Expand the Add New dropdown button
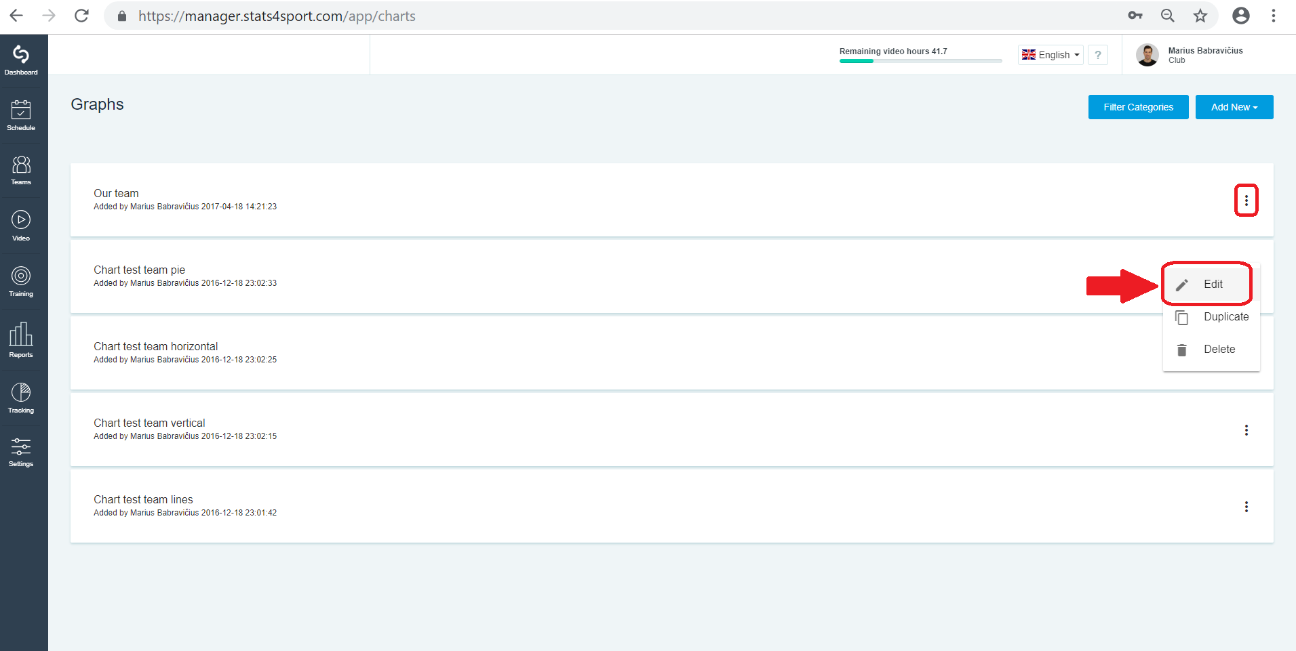This screenshot has width=1296, height=651. pos(1234,107)
